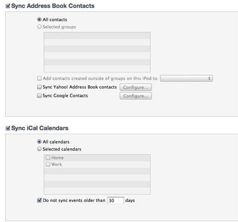Click Configure button for Yahoo! Address Book

pos(136,87)
